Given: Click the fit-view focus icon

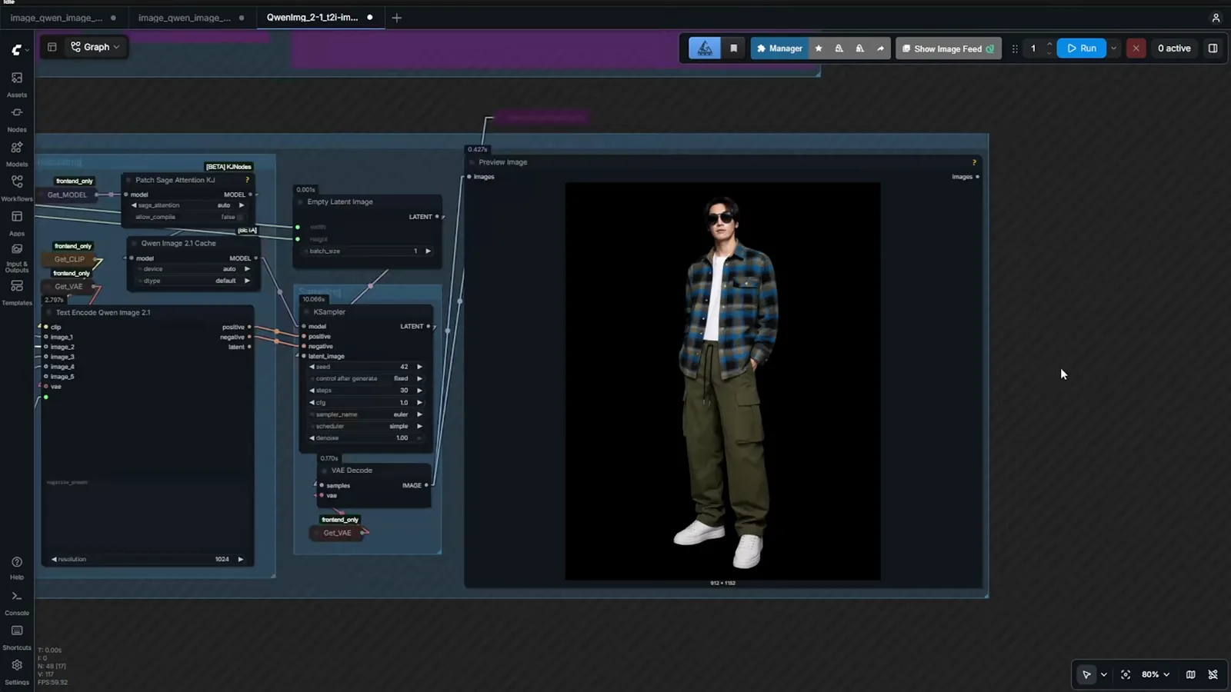Looking at the screenshot, I should tap(1126, 674).
